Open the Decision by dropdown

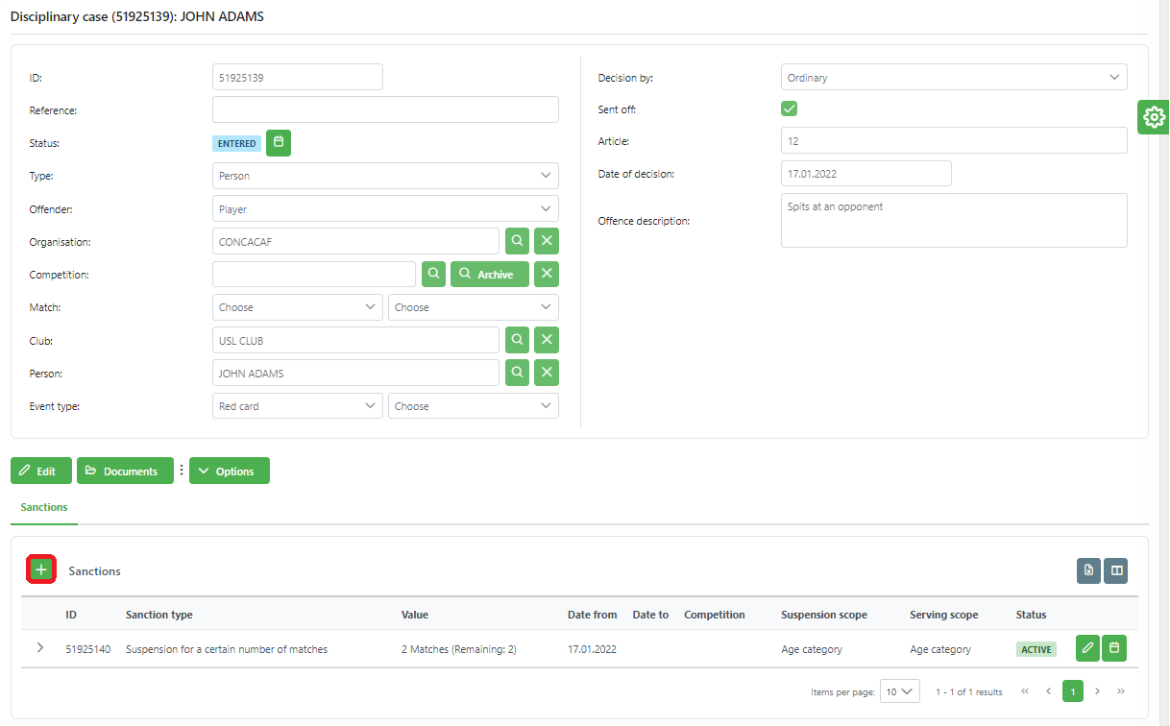pyautogui.click(x=953, y=78)
